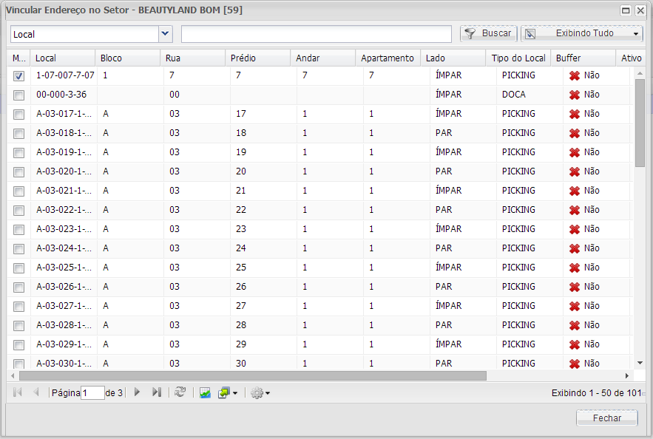Uncheck the 1-07-007-7-07 row checkbox

point(18,75)
